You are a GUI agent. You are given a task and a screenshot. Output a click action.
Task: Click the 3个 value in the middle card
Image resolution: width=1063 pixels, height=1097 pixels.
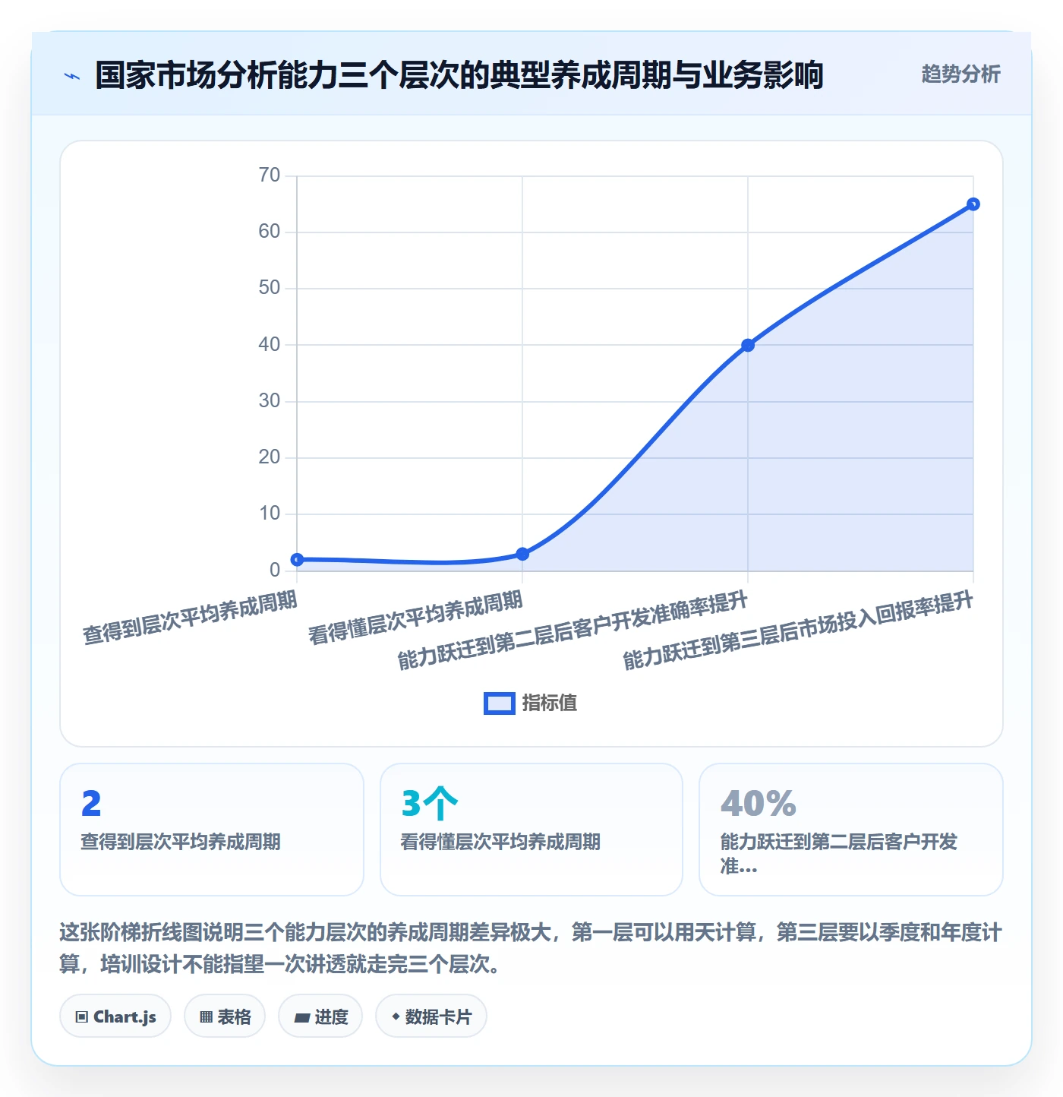430,804
